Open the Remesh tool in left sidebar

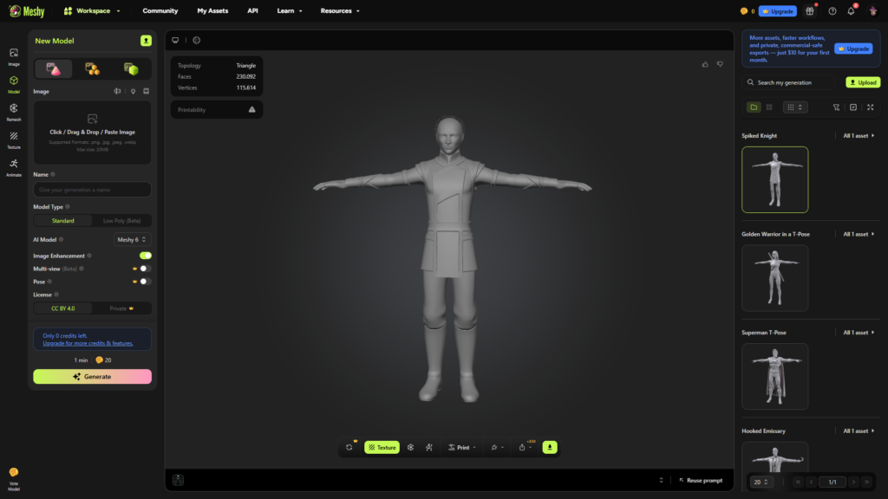pos(13,111)
